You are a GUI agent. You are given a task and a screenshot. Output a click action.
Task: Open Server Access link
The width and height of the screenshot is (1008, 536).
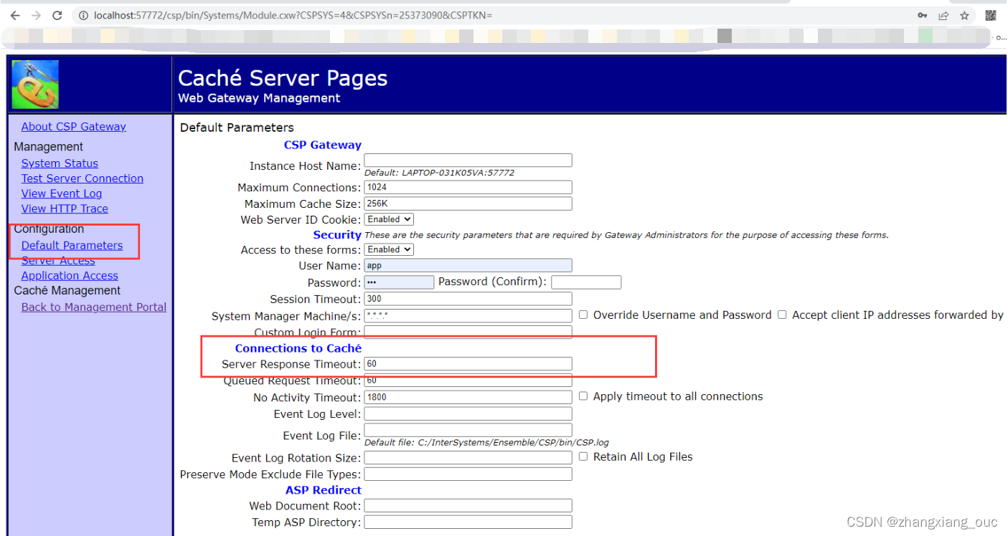[x=57, y=261]
